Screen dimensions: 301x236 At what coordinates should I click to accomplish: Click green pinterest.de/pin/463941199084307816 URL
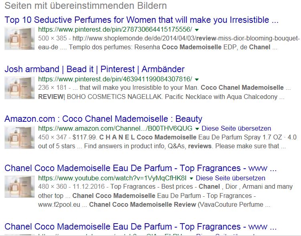pyautogui.click(x=115, y=79)
